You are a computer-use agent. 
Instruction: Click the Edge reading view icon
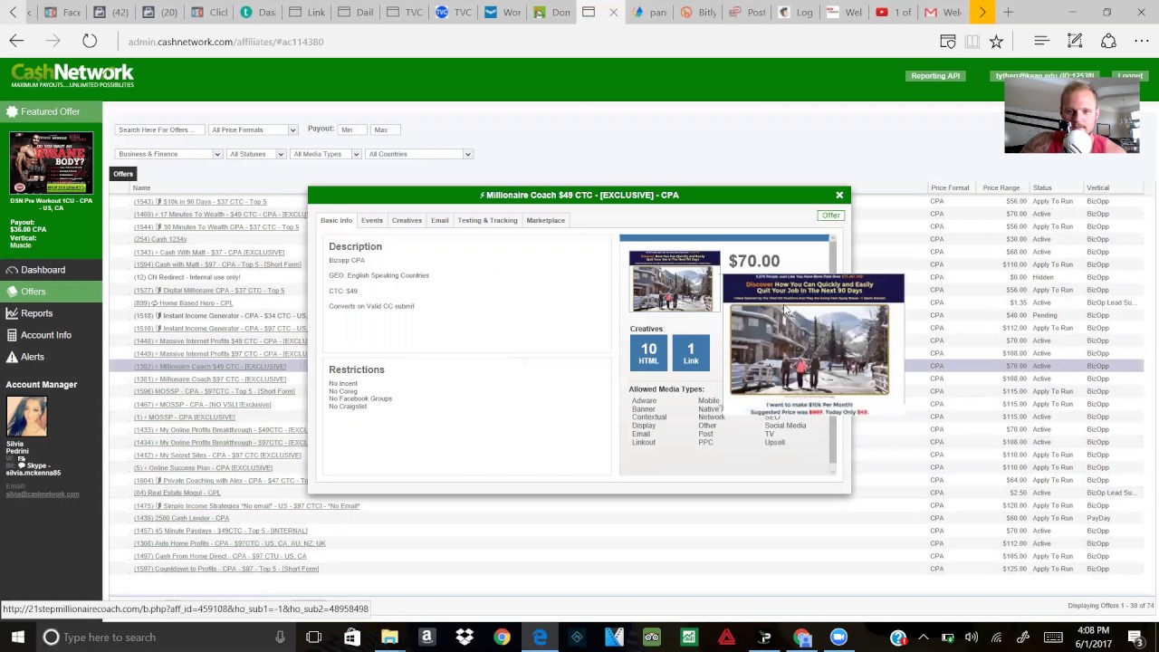[x=972, y=42]
